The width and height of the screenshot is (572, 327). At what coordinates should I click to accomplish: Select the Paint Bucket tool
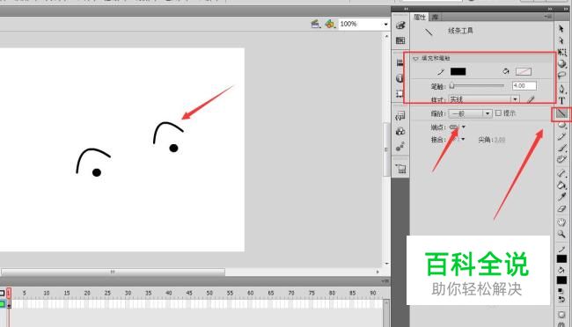point(561,185)
